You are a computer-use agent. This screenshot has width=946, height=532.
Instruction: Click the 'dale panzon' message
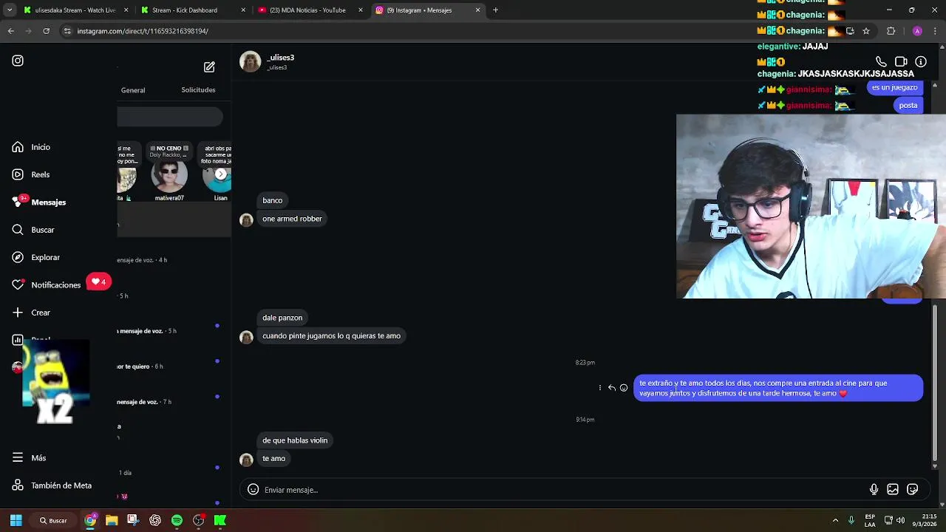(x=282, y=318)
